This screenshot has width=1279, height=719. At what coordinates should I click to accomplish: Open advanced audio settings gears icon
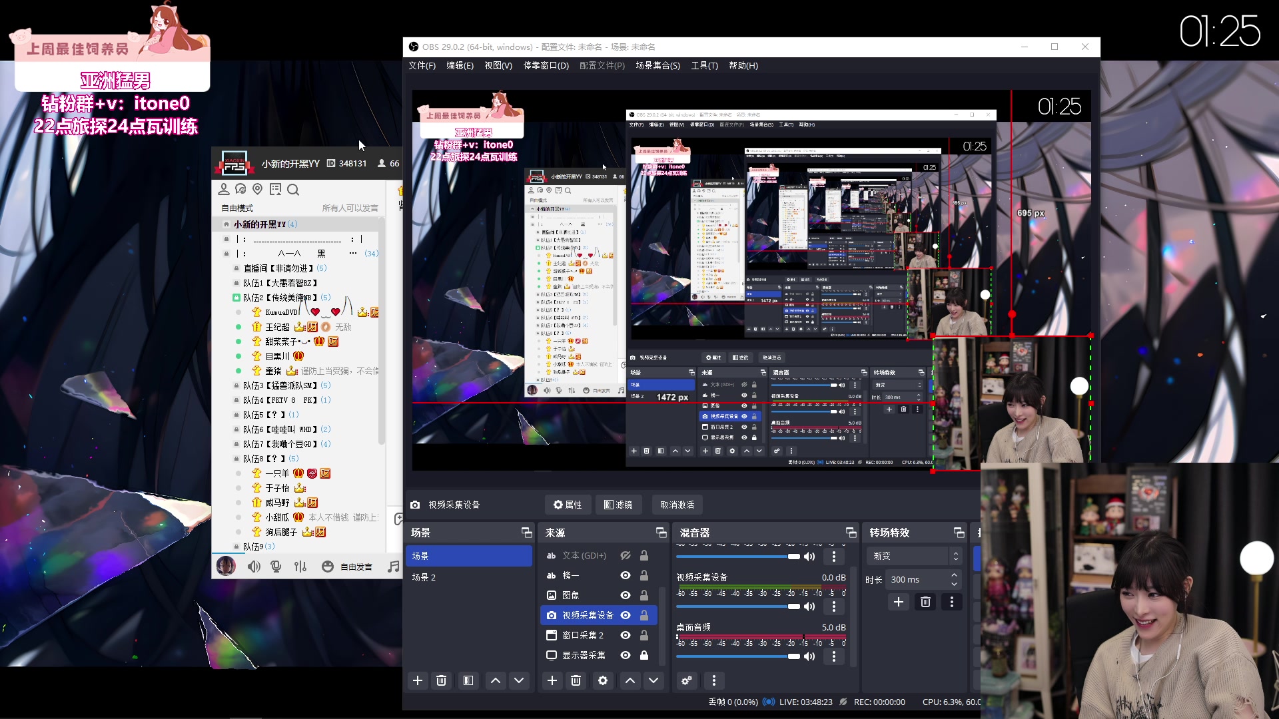687,680
